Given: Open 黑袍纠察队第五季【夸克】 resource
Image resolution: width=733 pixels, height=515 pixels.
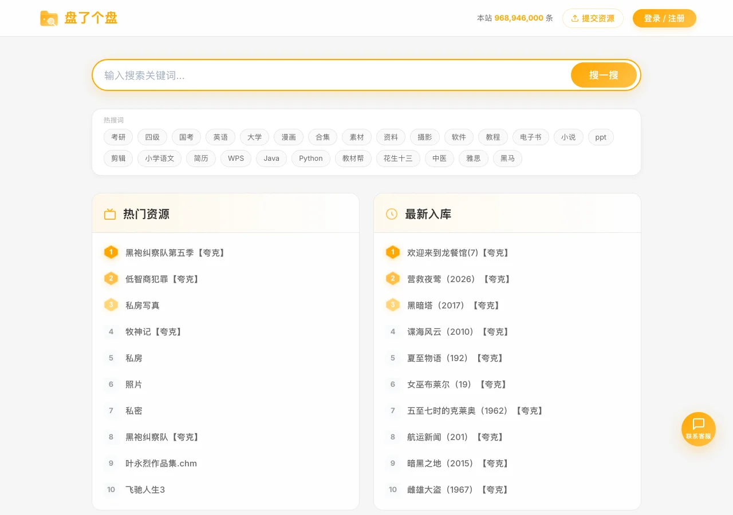Looking at the screenshot, I should [176, 252].
